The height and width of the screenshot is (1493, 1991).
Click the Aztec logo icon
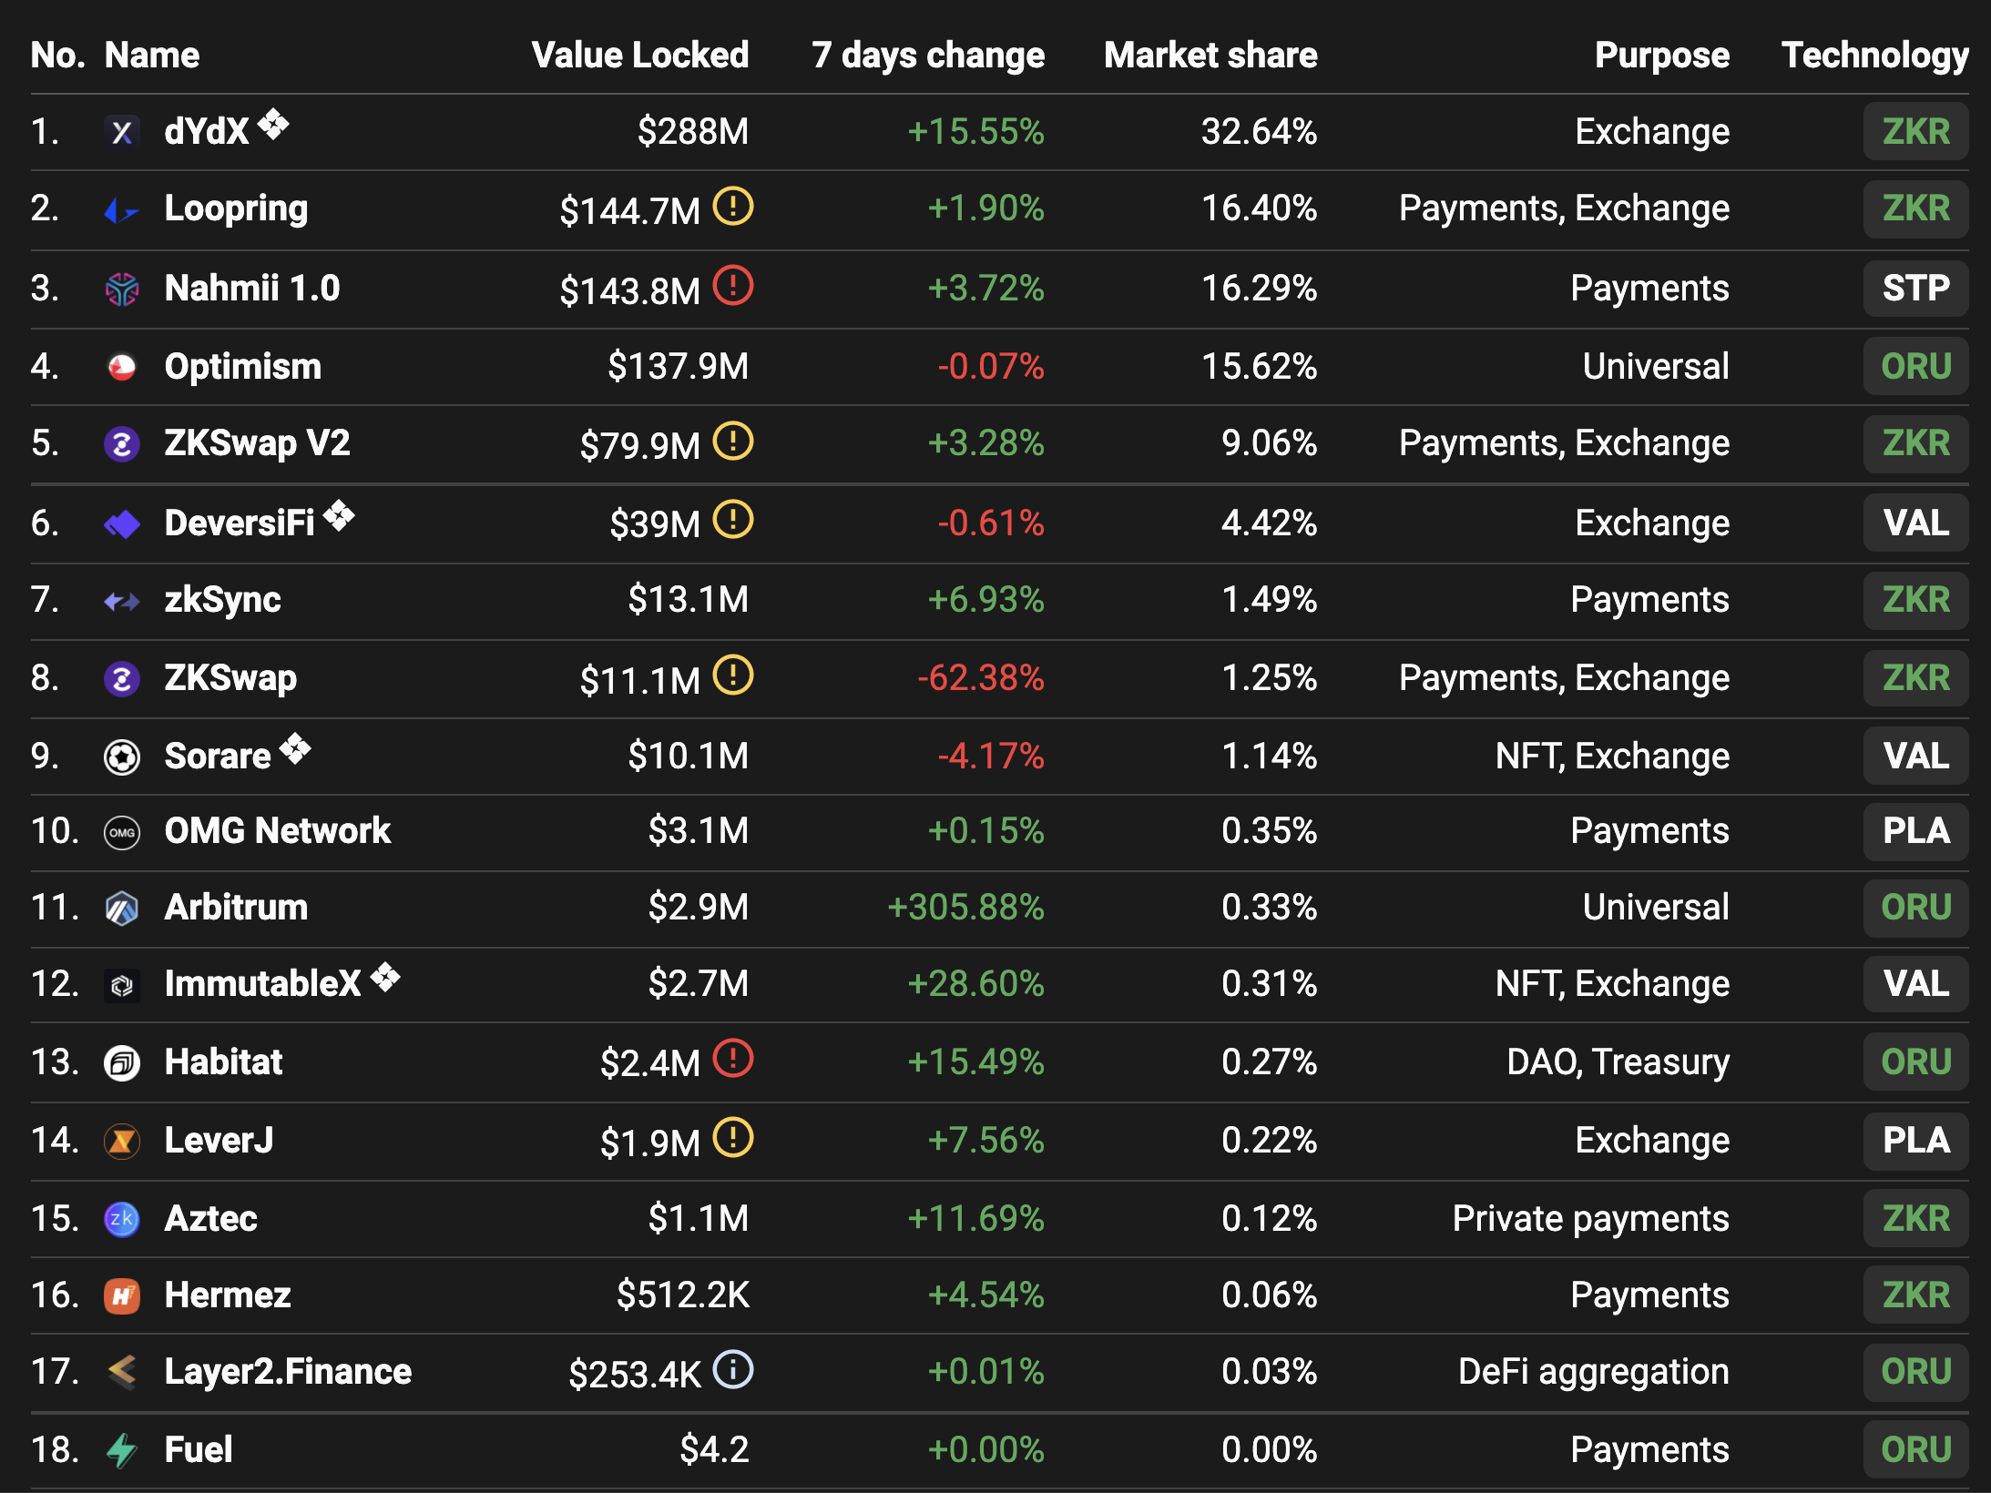[x=122, y=1219]
